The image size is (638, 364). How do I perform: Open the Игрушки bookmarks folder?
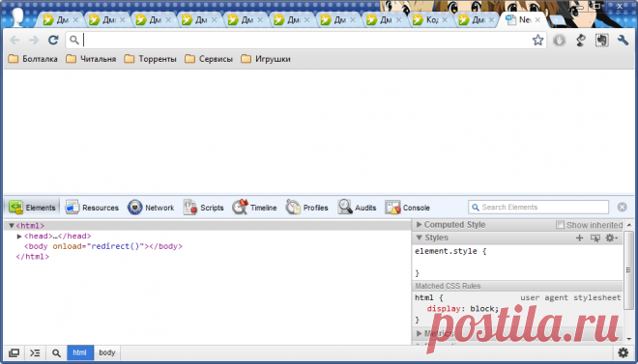pyautogui.click(x=266, y=59)
